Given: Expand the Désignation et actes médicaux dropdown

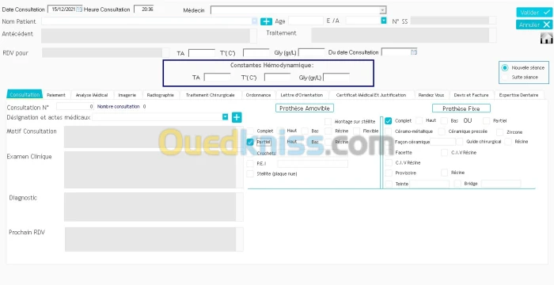Looking at the screenshot, I should tap(225, 116).
